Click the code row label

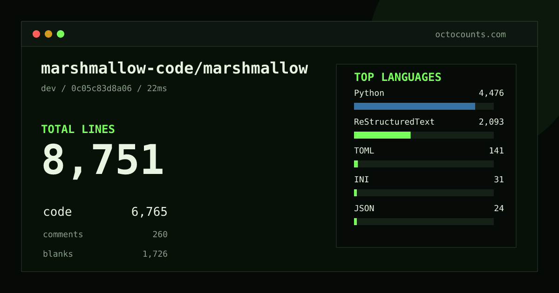pyautogui.click(x=57, y=212)
